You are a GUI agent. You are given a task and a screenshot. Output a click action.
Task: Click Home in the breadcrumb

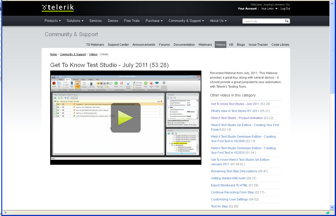53,54
